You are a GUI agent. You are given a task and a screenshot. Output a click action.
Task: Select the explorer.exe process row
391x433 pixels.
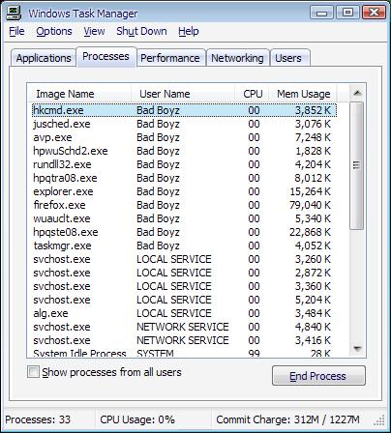pos(185,191)
